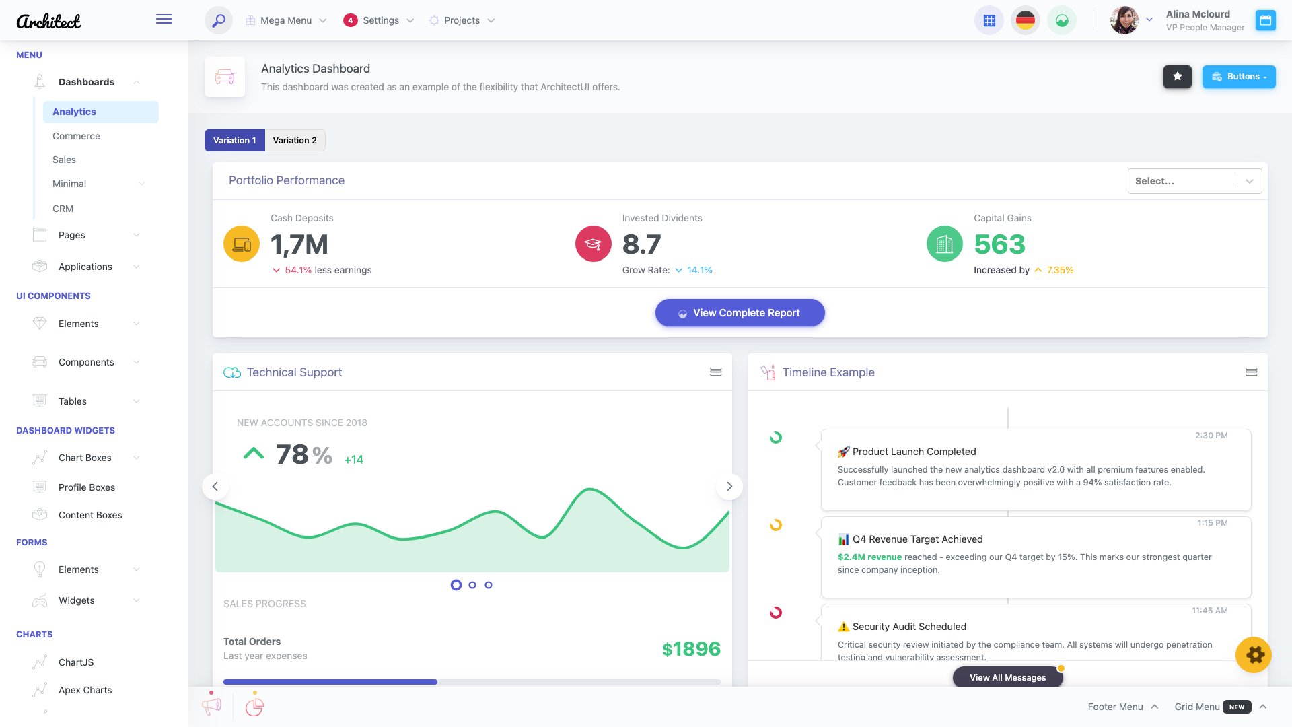Expand the Projects dropdown in top bar
The image size is (1292, 727).
[x=462, y=20]
